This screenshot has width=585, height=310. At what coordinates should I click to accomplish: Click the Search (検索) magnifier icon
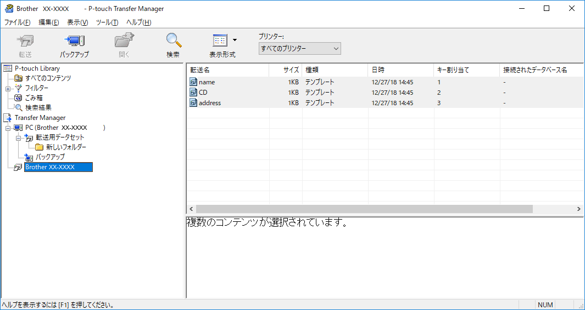pyautogui.click(x=174, y=40)
